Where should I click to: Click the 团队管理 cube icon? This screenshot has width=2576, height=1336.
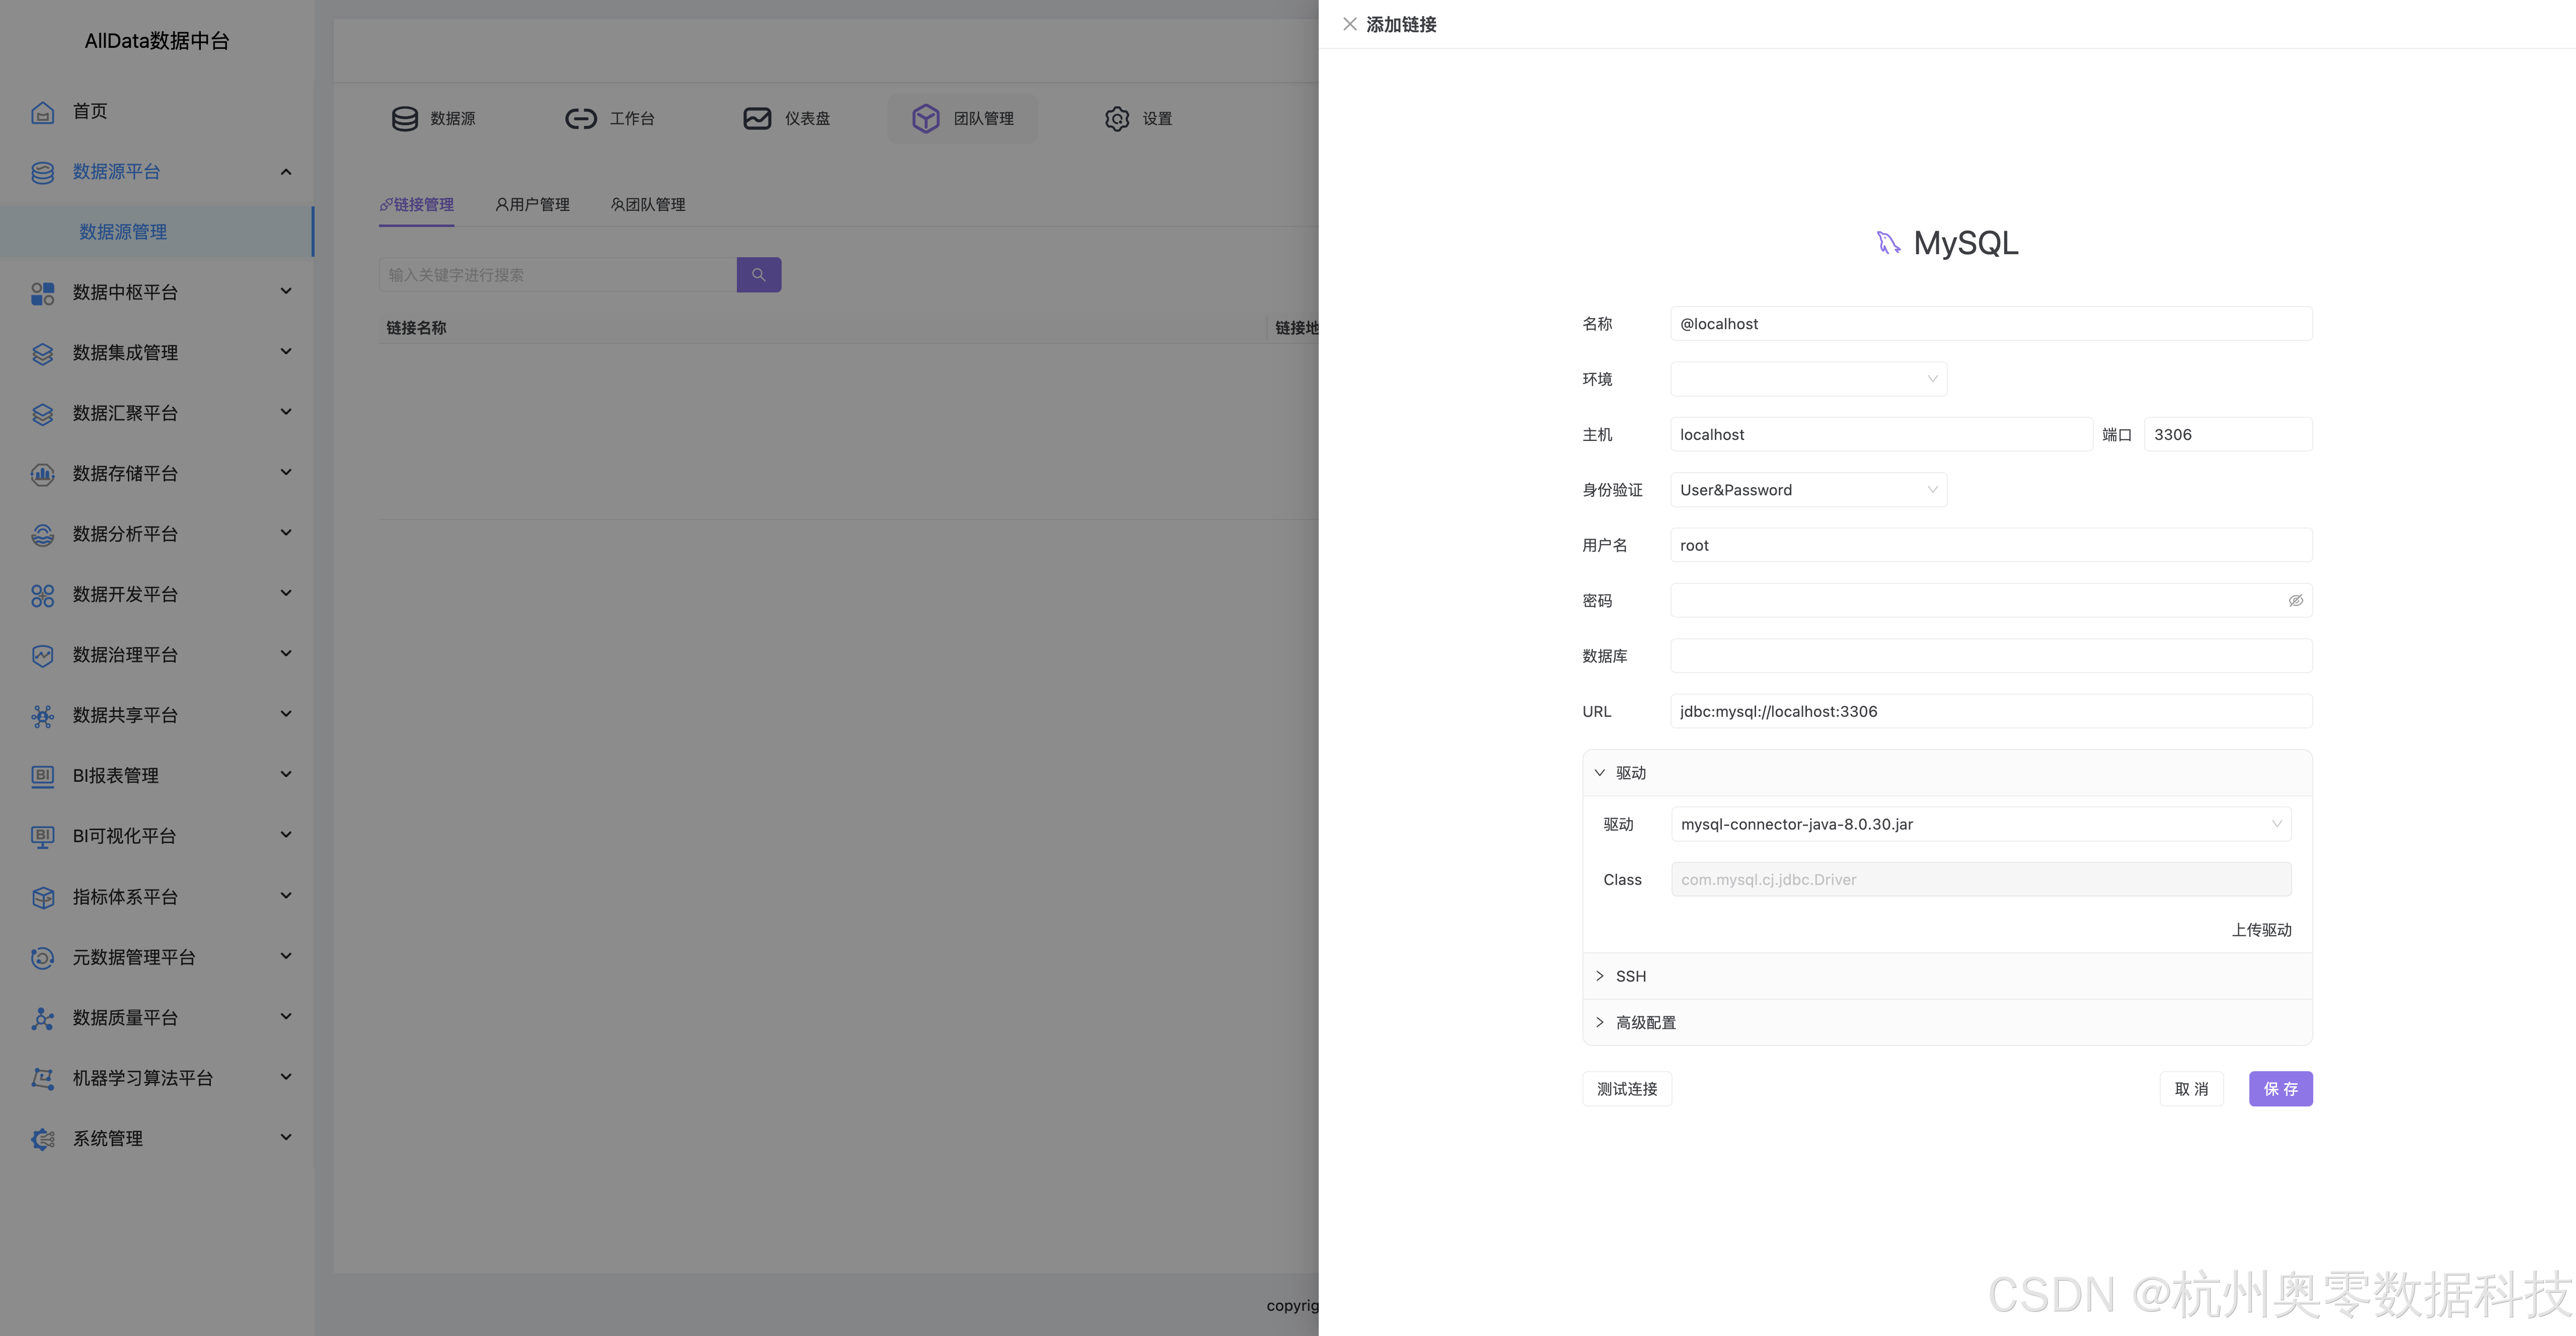[925, 119]
